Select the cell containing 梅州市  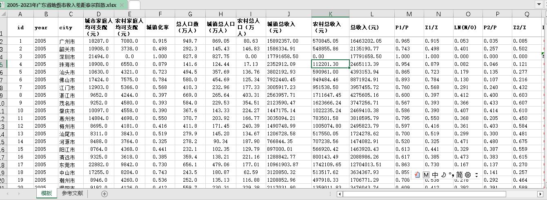[71, 126]
